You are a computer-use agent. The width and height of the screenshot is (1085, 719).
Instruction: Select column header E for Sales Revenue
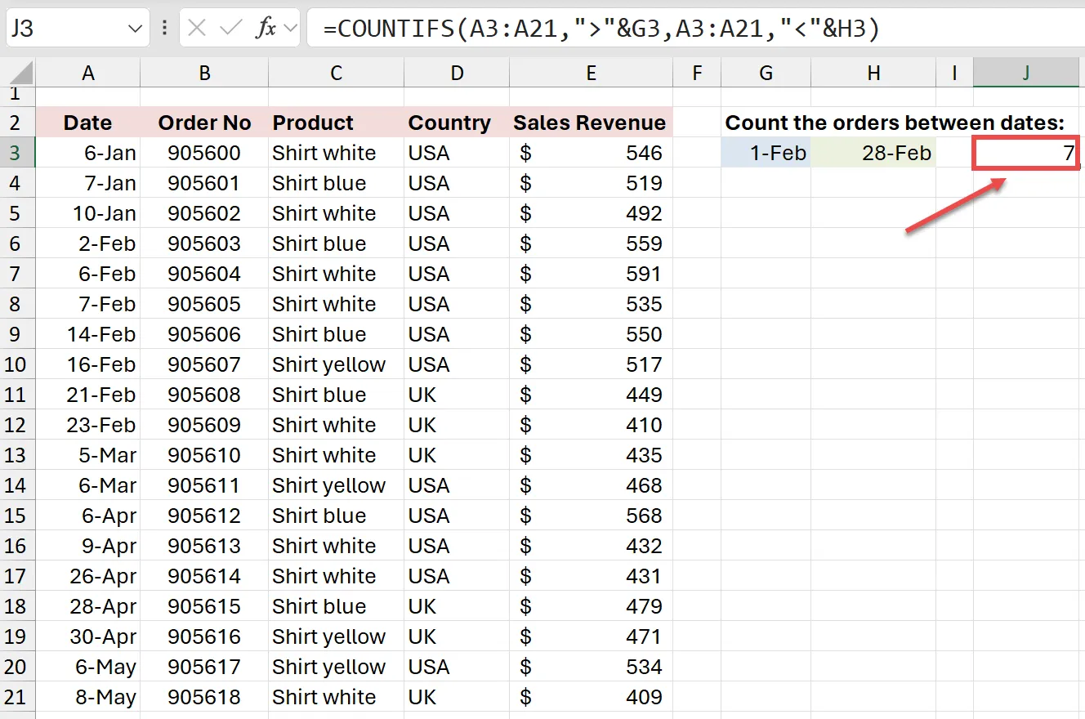[x=591, y=72]
